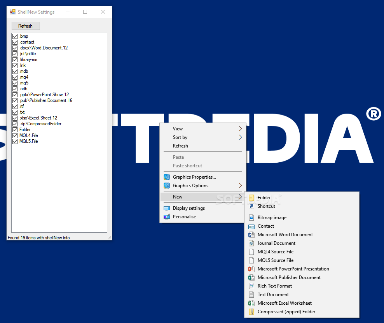Screen dimensions: 384x323
Task: Toggle the .contact checkbox
Action: [15, 42]
